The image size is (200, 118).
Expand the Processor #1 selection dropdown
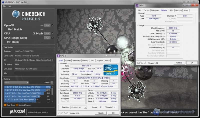pyautogui.click(x=78, y=107)
